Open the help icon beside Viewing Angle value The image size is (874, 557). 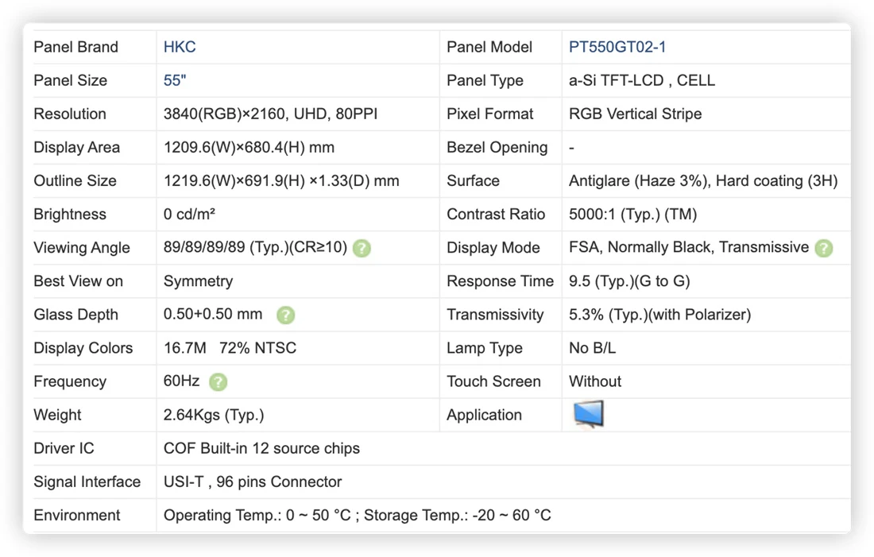362,248
